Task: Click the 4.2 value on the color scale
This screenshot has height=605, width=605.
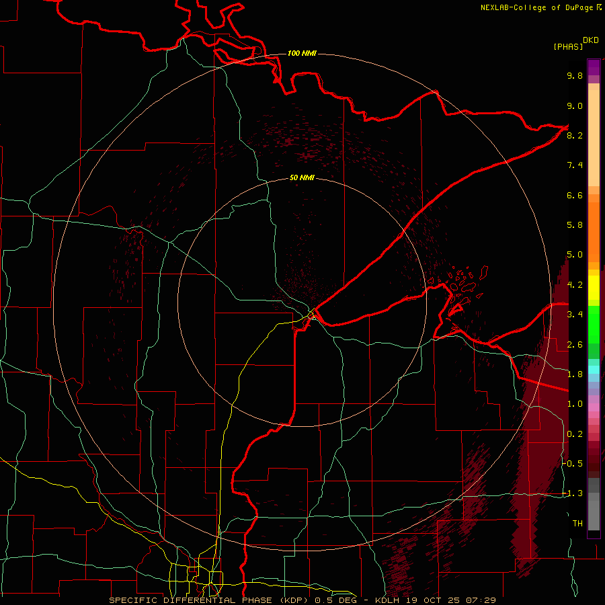Action: [x=575, y=285]
